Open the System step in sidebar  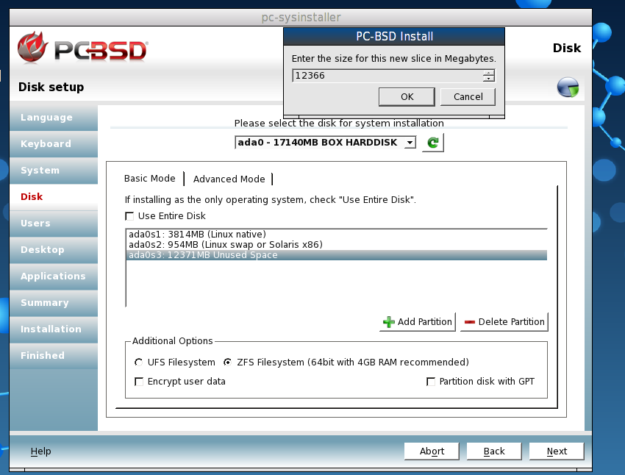54,171
